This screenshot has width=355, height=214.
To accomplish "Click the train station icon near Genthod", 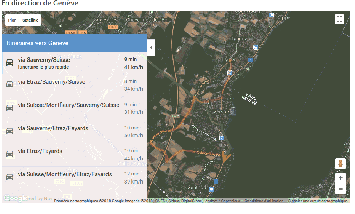I will coord(211,189).
